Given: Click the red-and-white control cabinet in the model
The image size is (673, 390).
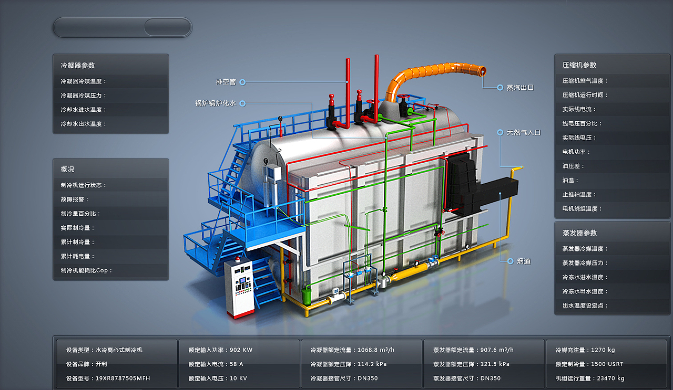Looking at the screenshot, I should [x=239, y=287].
